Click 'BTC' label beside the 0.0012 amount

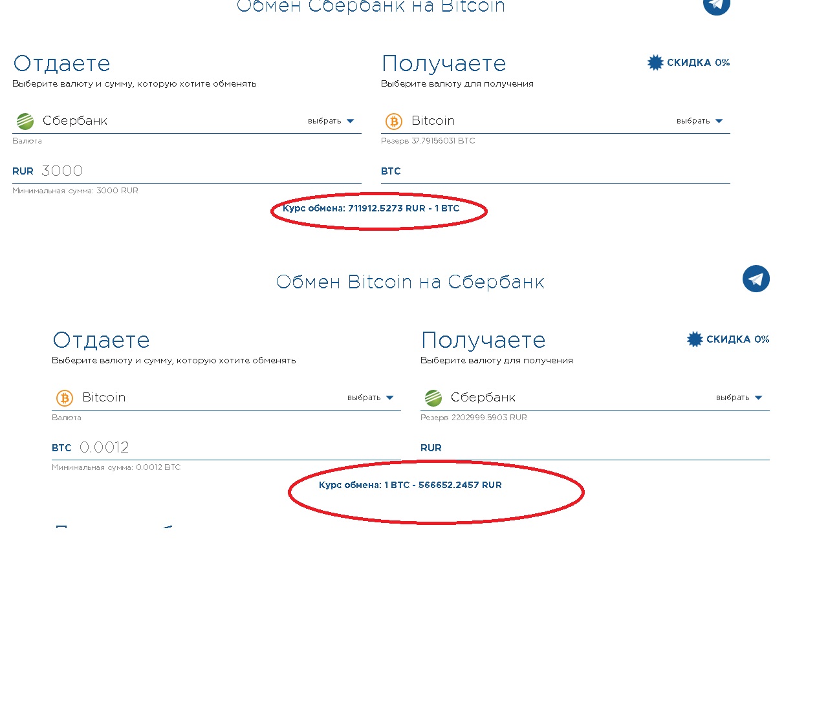61,448
